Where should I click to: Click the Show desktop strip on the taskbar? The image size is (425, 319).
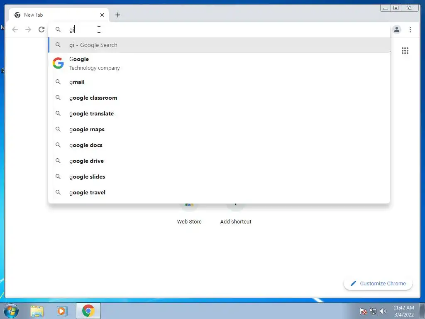422,311
